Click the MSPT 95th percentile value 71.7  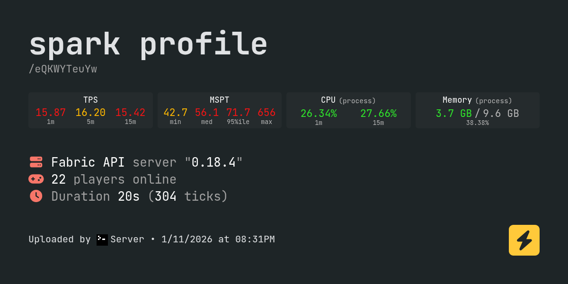pos(238,113)
